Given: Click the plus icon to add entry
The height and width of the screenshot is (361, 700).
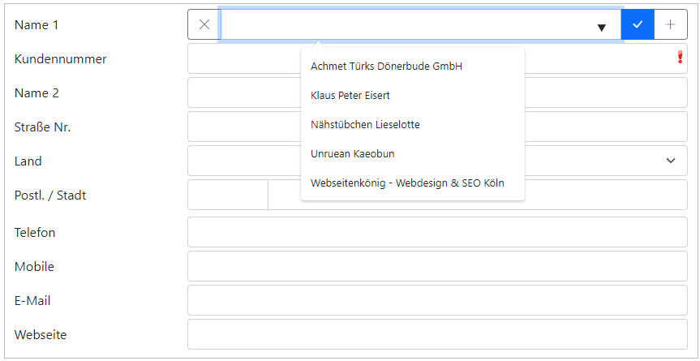Looking at the screenshot, I should (x=671, y=24).
